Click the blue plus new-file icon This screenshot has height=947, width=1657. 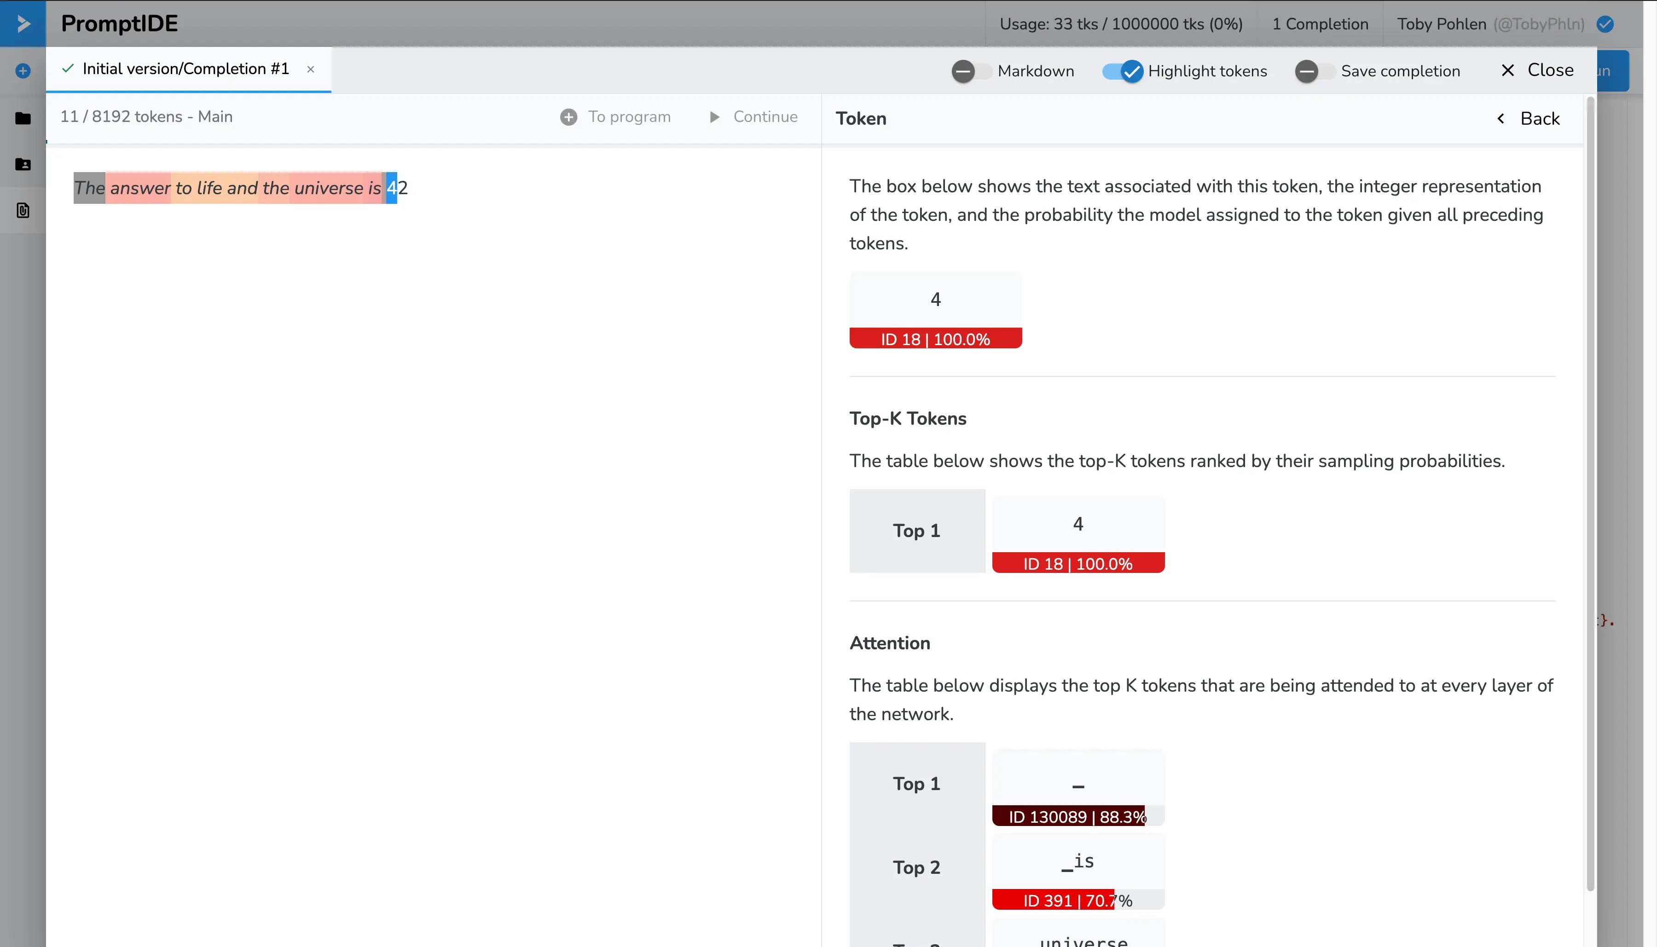pos(23,71)
